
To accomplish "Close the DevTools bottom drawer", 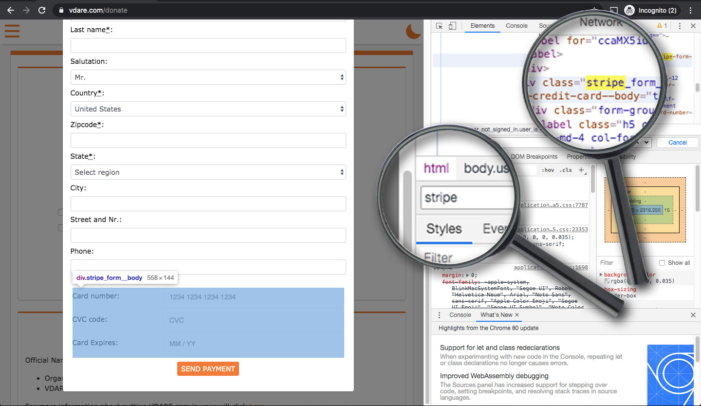I will 693,315.
